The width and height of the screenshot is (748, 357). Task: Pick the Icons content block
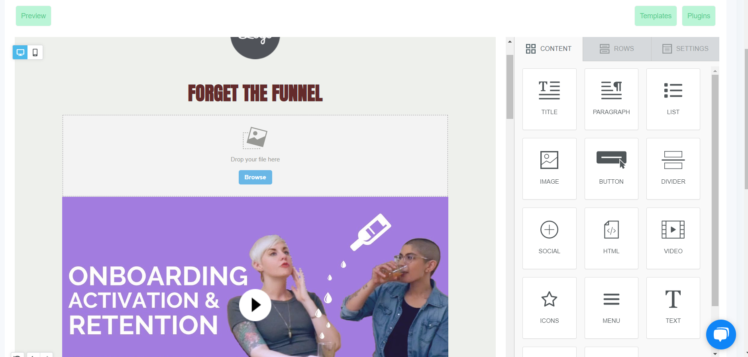point(549,308)
